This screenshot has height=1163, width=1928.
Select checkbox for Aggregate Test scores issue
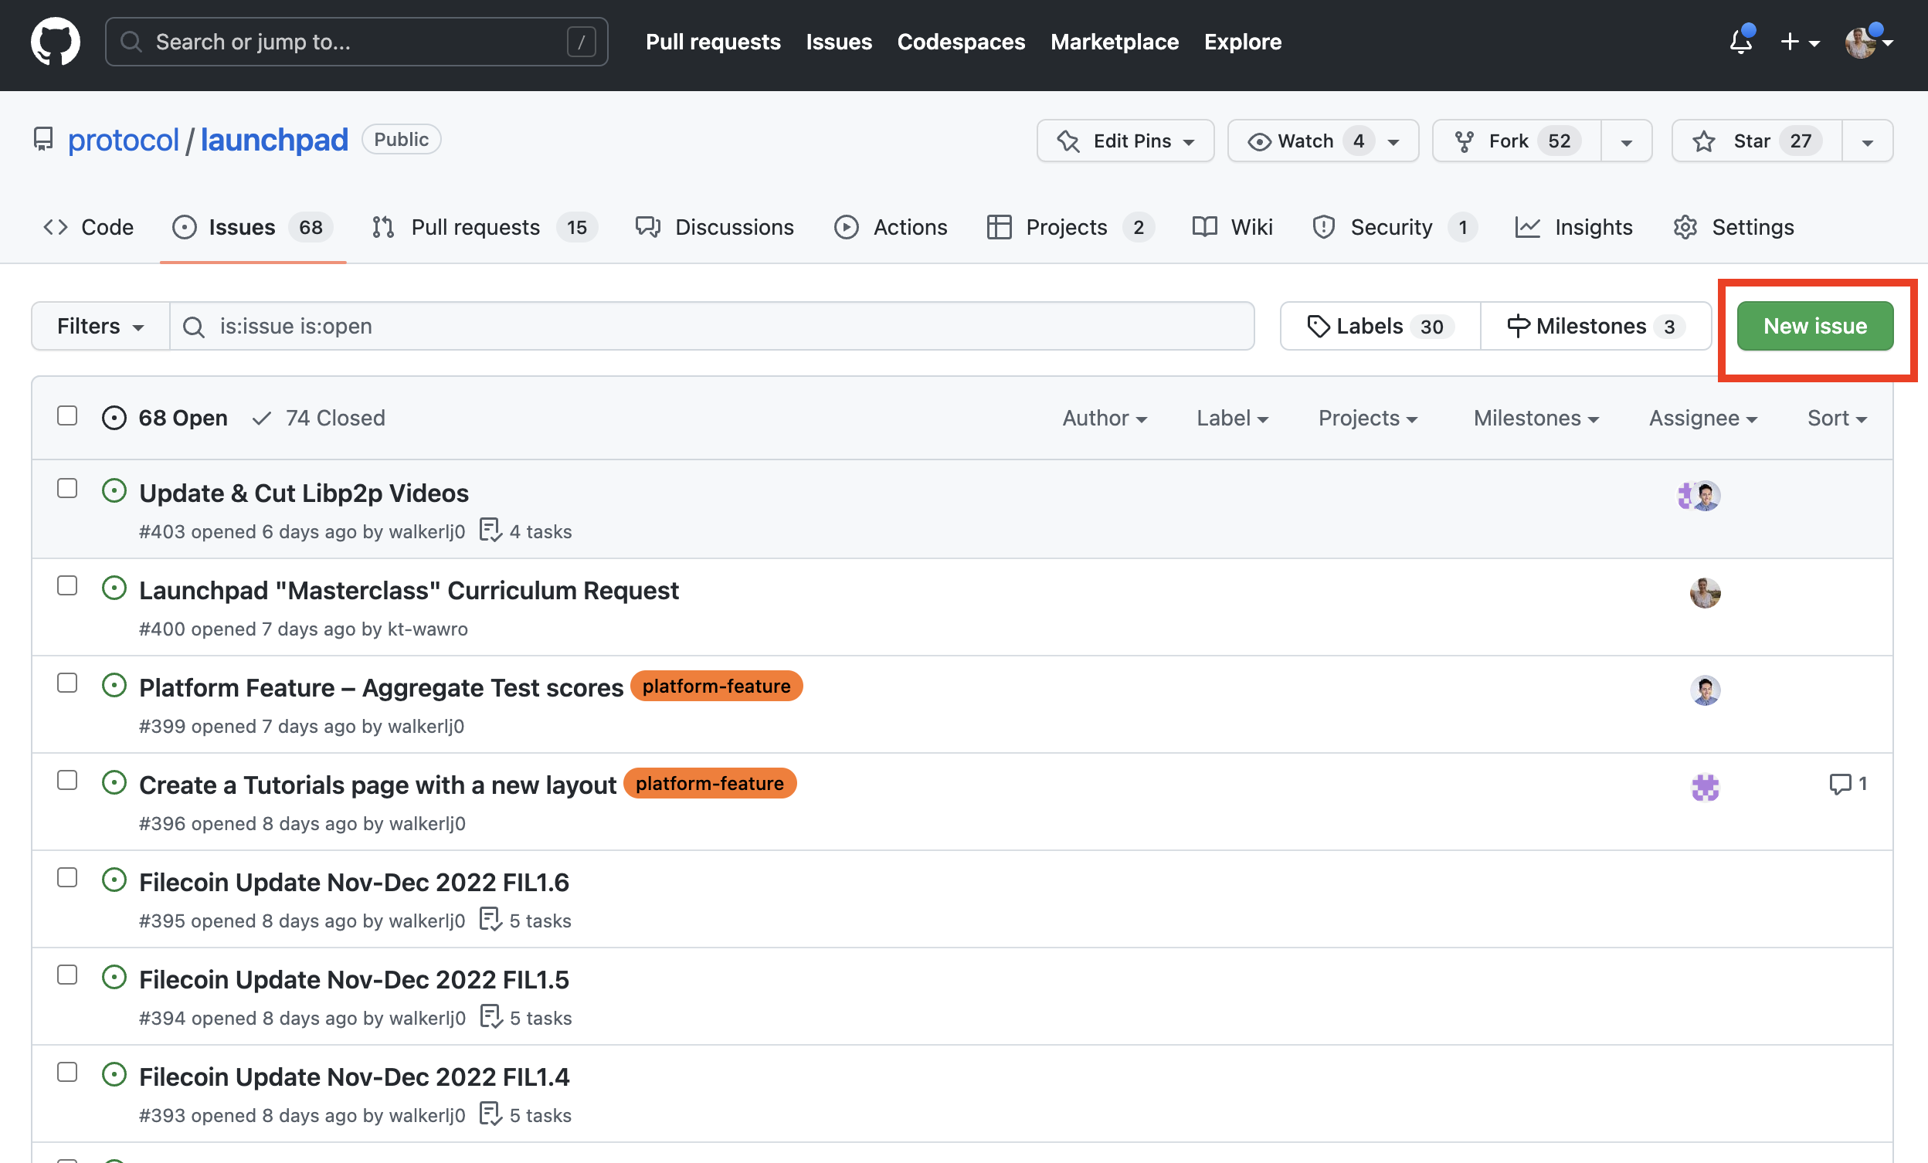click(x=67, y=683)
